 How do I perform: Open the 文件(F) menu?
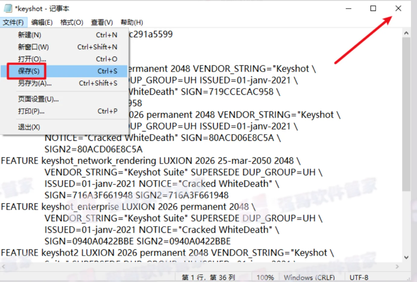pos(13,22)
